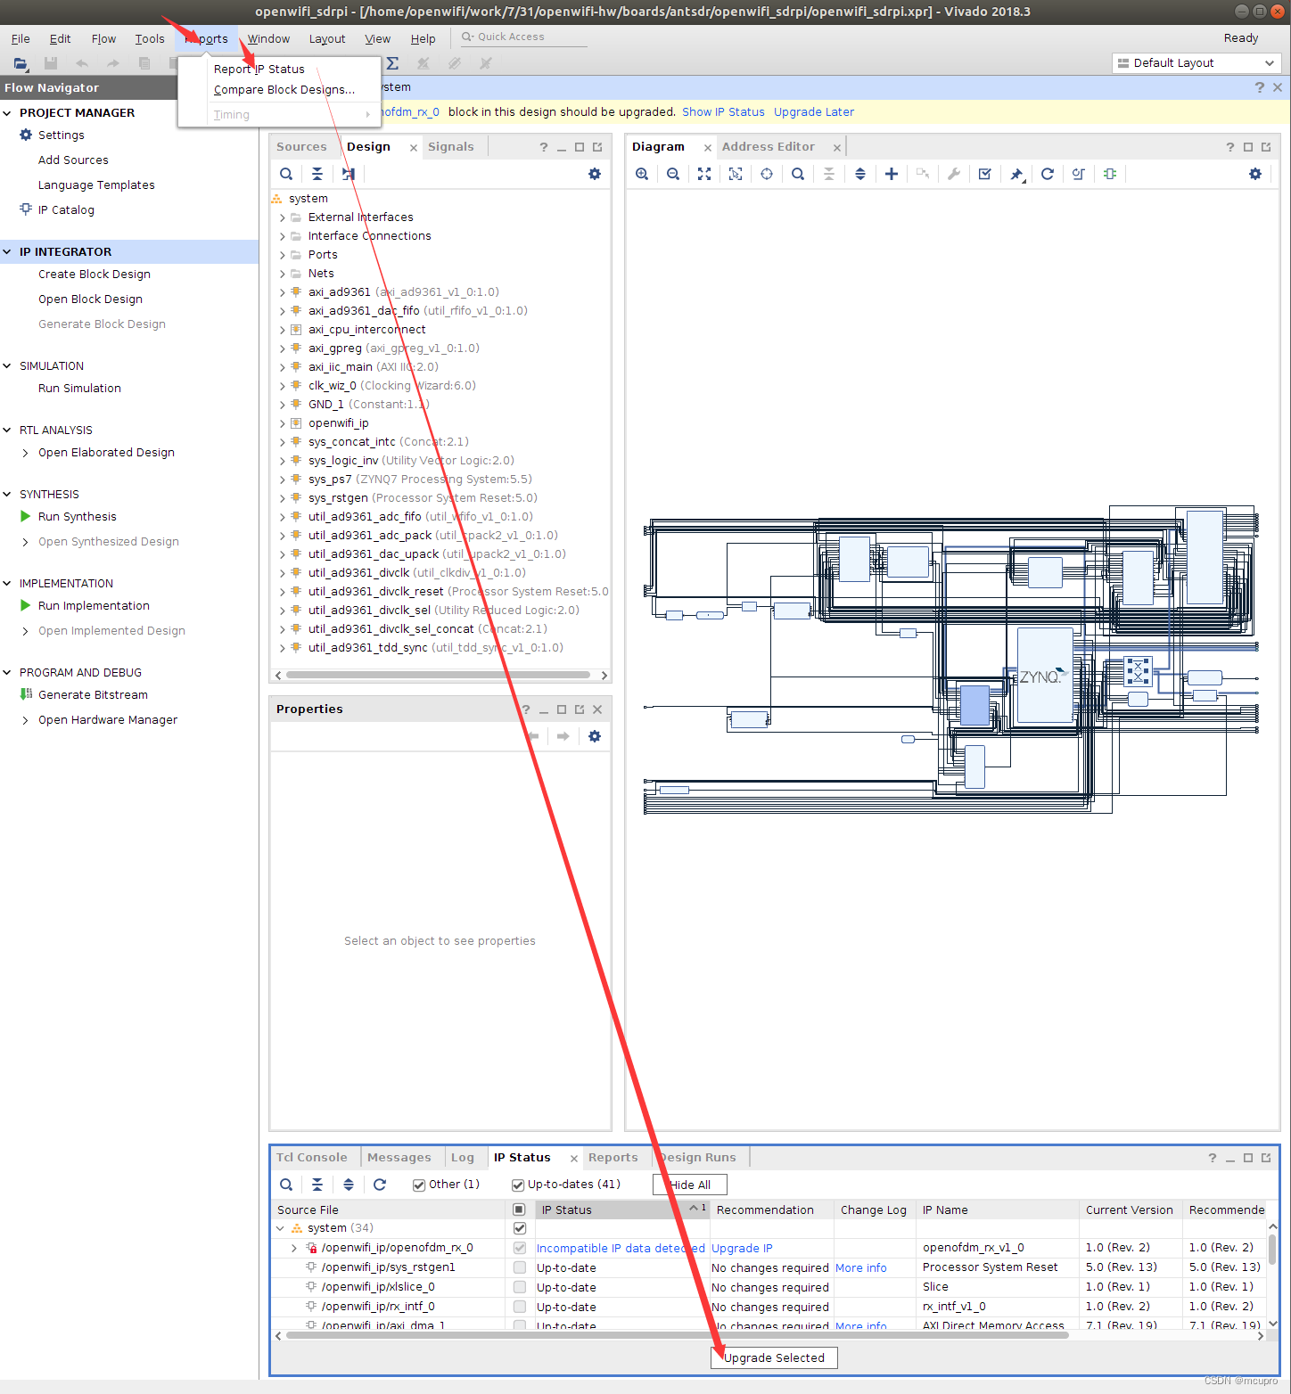This screenshot has height=1394, width=1291.
Task: Select Create Block Design
Action: coord(95,275)
